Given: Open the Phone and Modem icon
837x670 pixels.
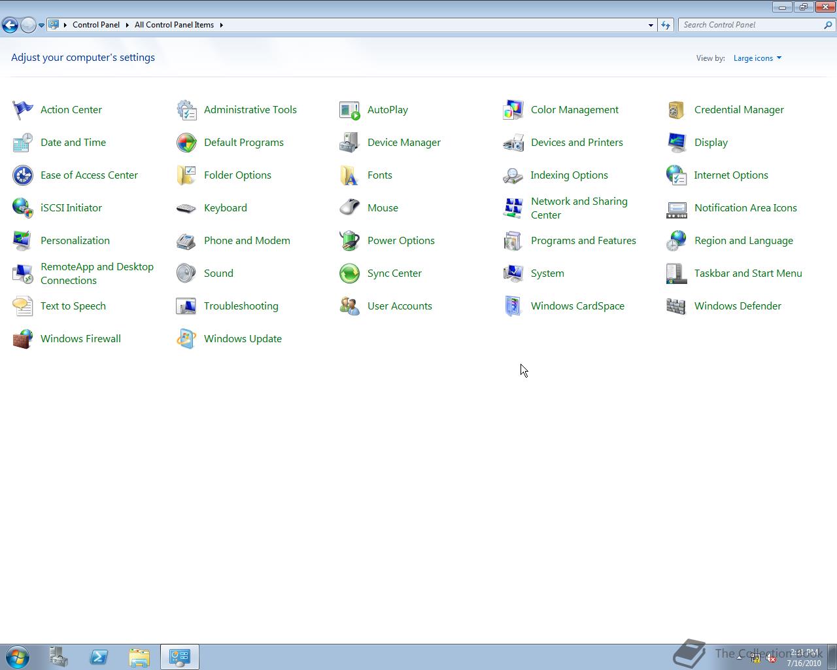Looking at the screenshot, I should click(x=186, y=241).
